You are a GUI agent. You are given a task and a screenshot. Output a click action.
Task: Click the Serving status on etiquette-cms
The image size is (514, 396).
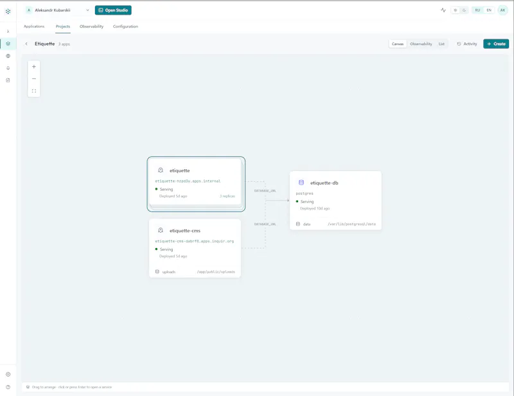coord(164,249)
